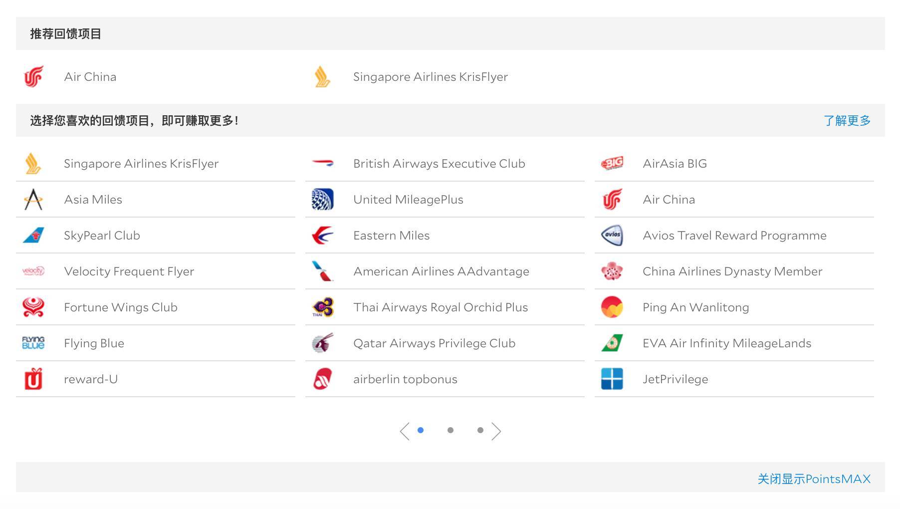Click the airberlin topbonus logo
Screen dimensions: 900x509
click(x=323, y=379)
